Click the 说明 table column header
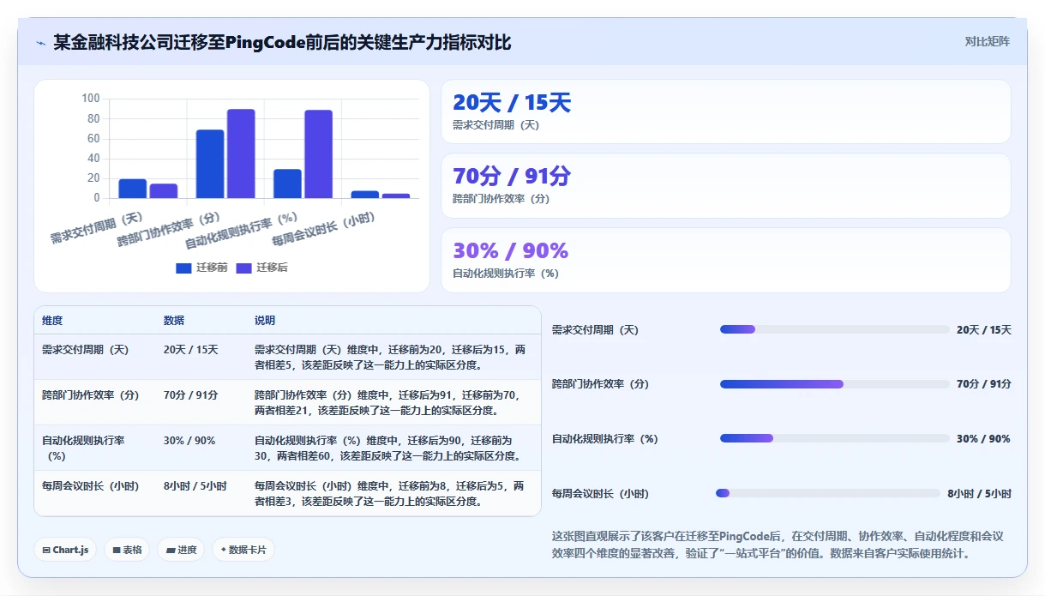Viewport: 1045px width, 596px height. (265, 320)
